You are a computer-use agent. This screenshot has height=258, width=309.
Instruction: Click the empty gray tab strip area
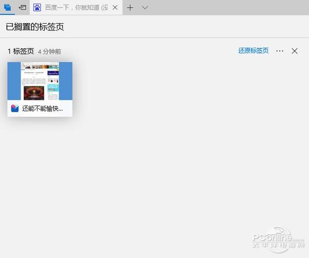229,8
